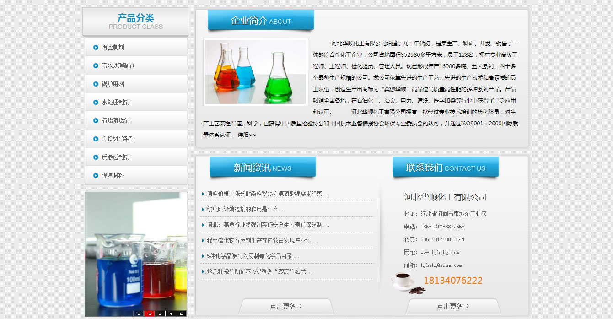This screenshot has width=613, height=319.
Task: Open news 纺织印染消泡剂的作用是什么
Action: [x=246, y=209]
